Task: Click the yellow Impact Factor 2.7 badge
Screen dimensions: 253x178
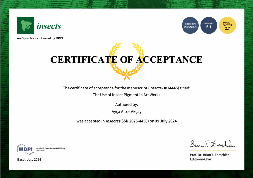Action: [227, 25]
